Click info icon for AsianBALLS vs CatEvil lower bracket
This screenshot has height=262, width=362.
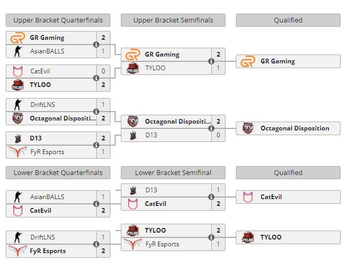pyautogui.click(x=96, y=204)
